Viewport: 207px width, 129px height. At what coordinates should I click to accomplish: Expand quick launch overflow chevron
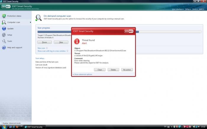(21, 126)
